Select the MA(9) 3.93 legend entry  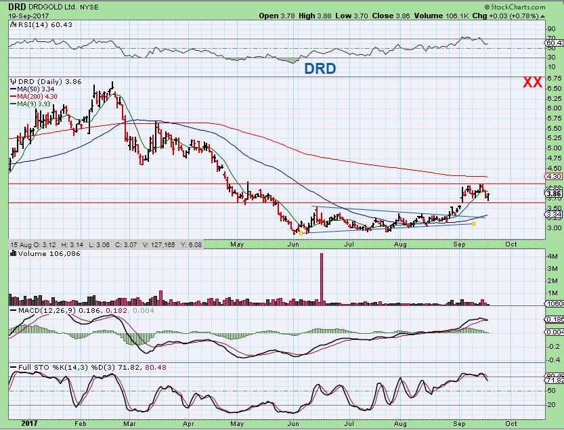click(30, 104)
